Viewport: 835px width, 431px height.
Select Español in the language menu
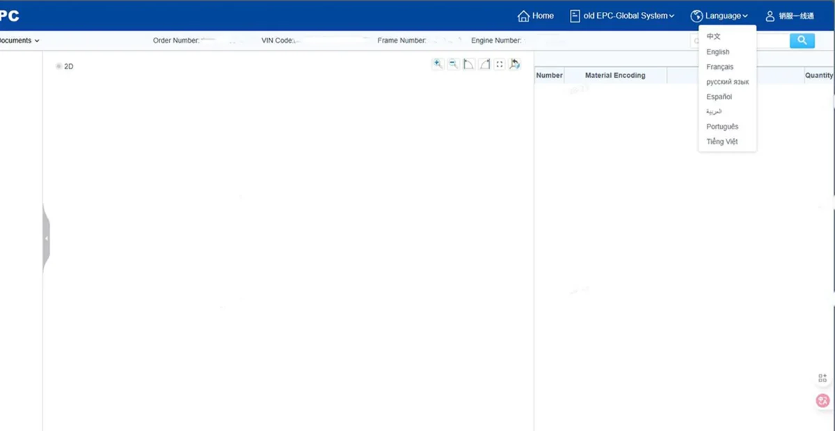point(719,97)
